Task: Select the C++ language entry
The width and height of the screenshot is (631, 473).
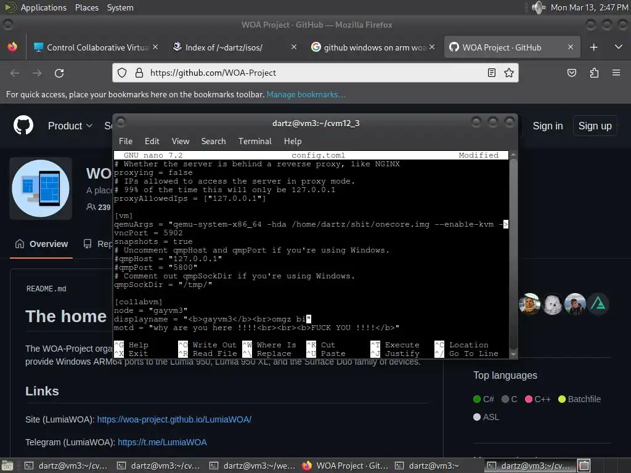Action: pos(537,399)
